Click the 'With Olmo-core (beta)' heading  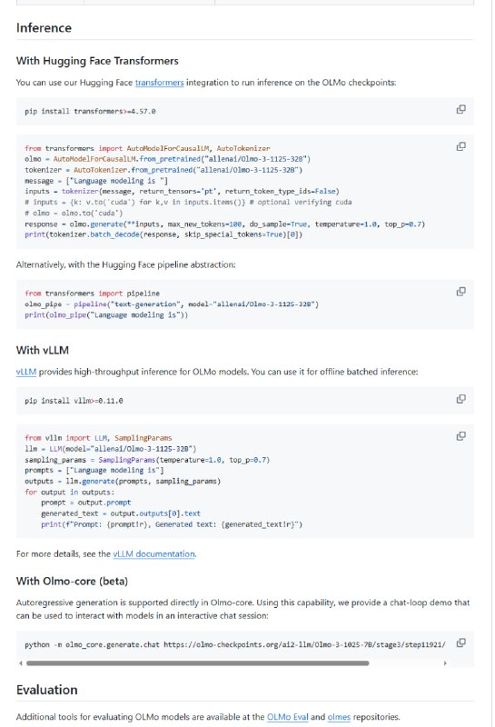[72, 581]
